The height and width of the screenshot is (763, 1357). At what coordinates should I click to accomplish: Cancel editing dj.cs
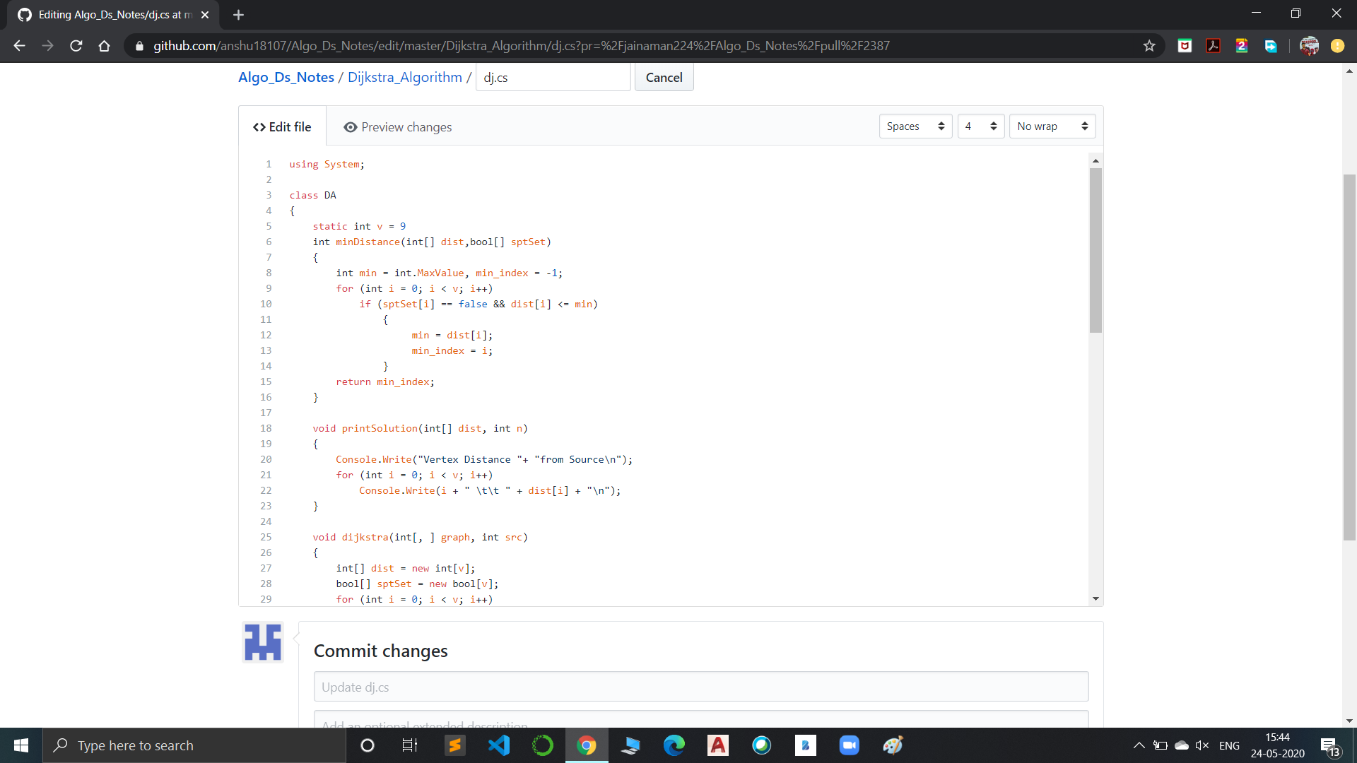pyautogui.click(x=664, y=77)
